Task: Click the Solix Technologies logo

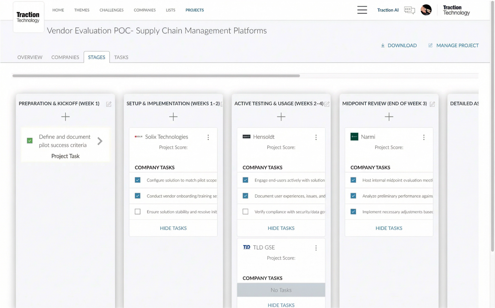Action: pyautogui.click(x=139, y=137)
